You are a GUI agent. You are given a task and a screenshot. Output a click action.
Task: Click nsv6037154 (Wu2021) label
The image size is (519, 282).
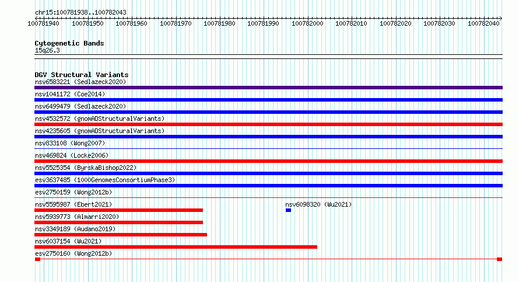[x=68, y=241]
